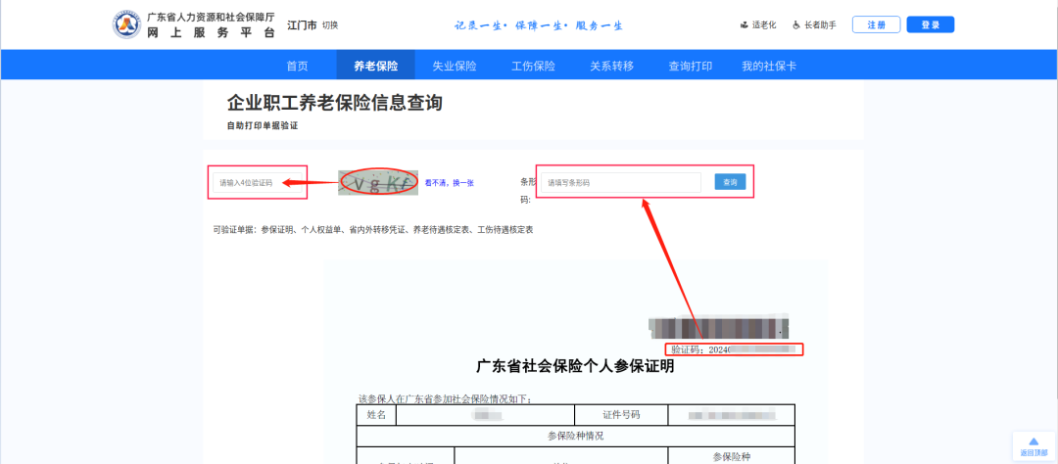Viewport: 1058px width, 464px height.
Task: Switch city using 切换 link
Action: 330,24
